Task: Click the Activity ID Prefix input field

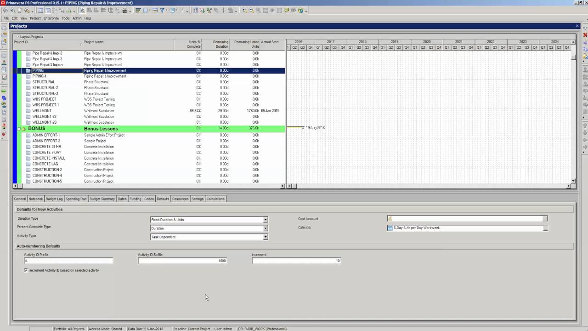Action: 68,261
